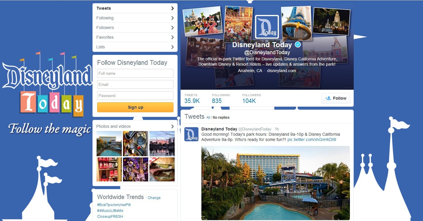
Task: Click the tweet author avatar icon
Action: coord(191,134)
